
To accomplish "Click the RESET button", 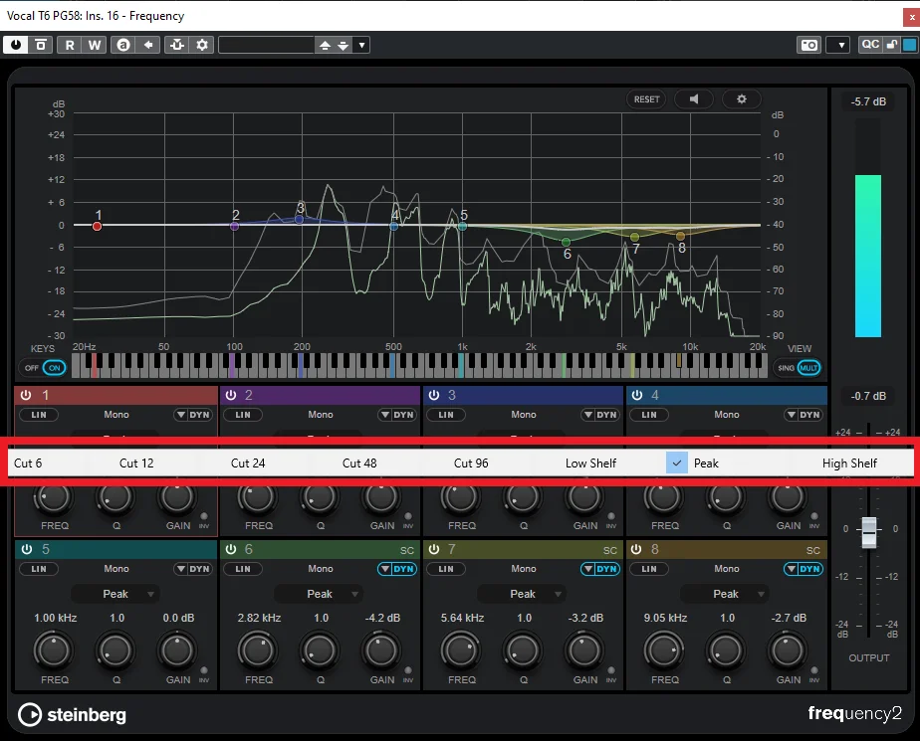I will [646, 99].
